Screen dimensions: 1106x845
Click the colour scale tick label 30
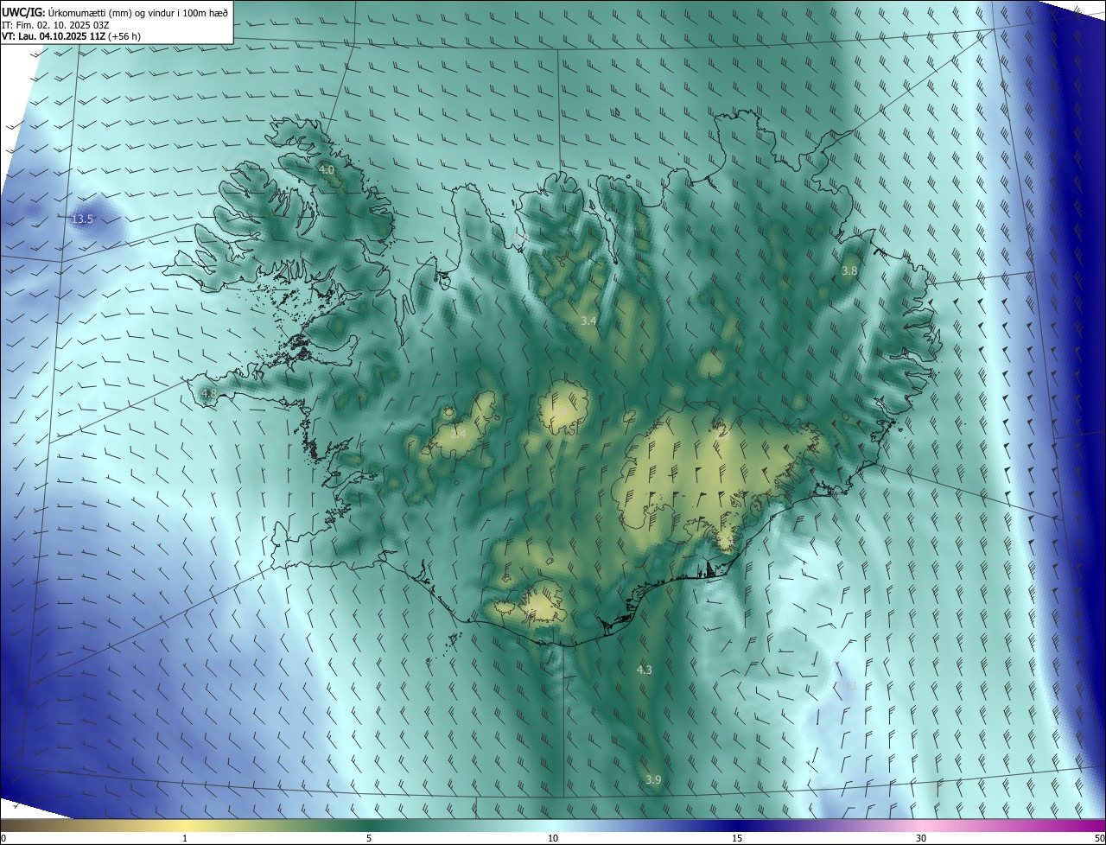click(921, 838)
